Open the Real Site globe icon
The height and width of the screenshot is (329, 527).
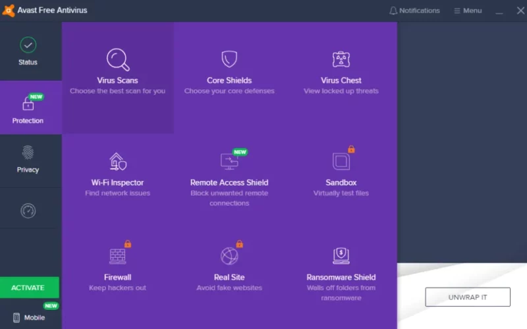pos(229,256)
